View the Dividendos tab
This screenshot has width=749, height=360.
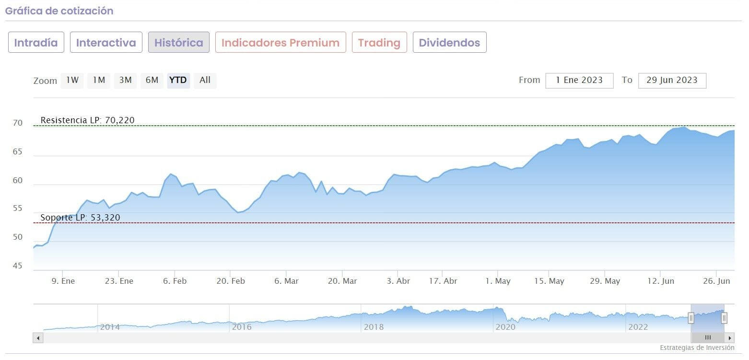449,43
